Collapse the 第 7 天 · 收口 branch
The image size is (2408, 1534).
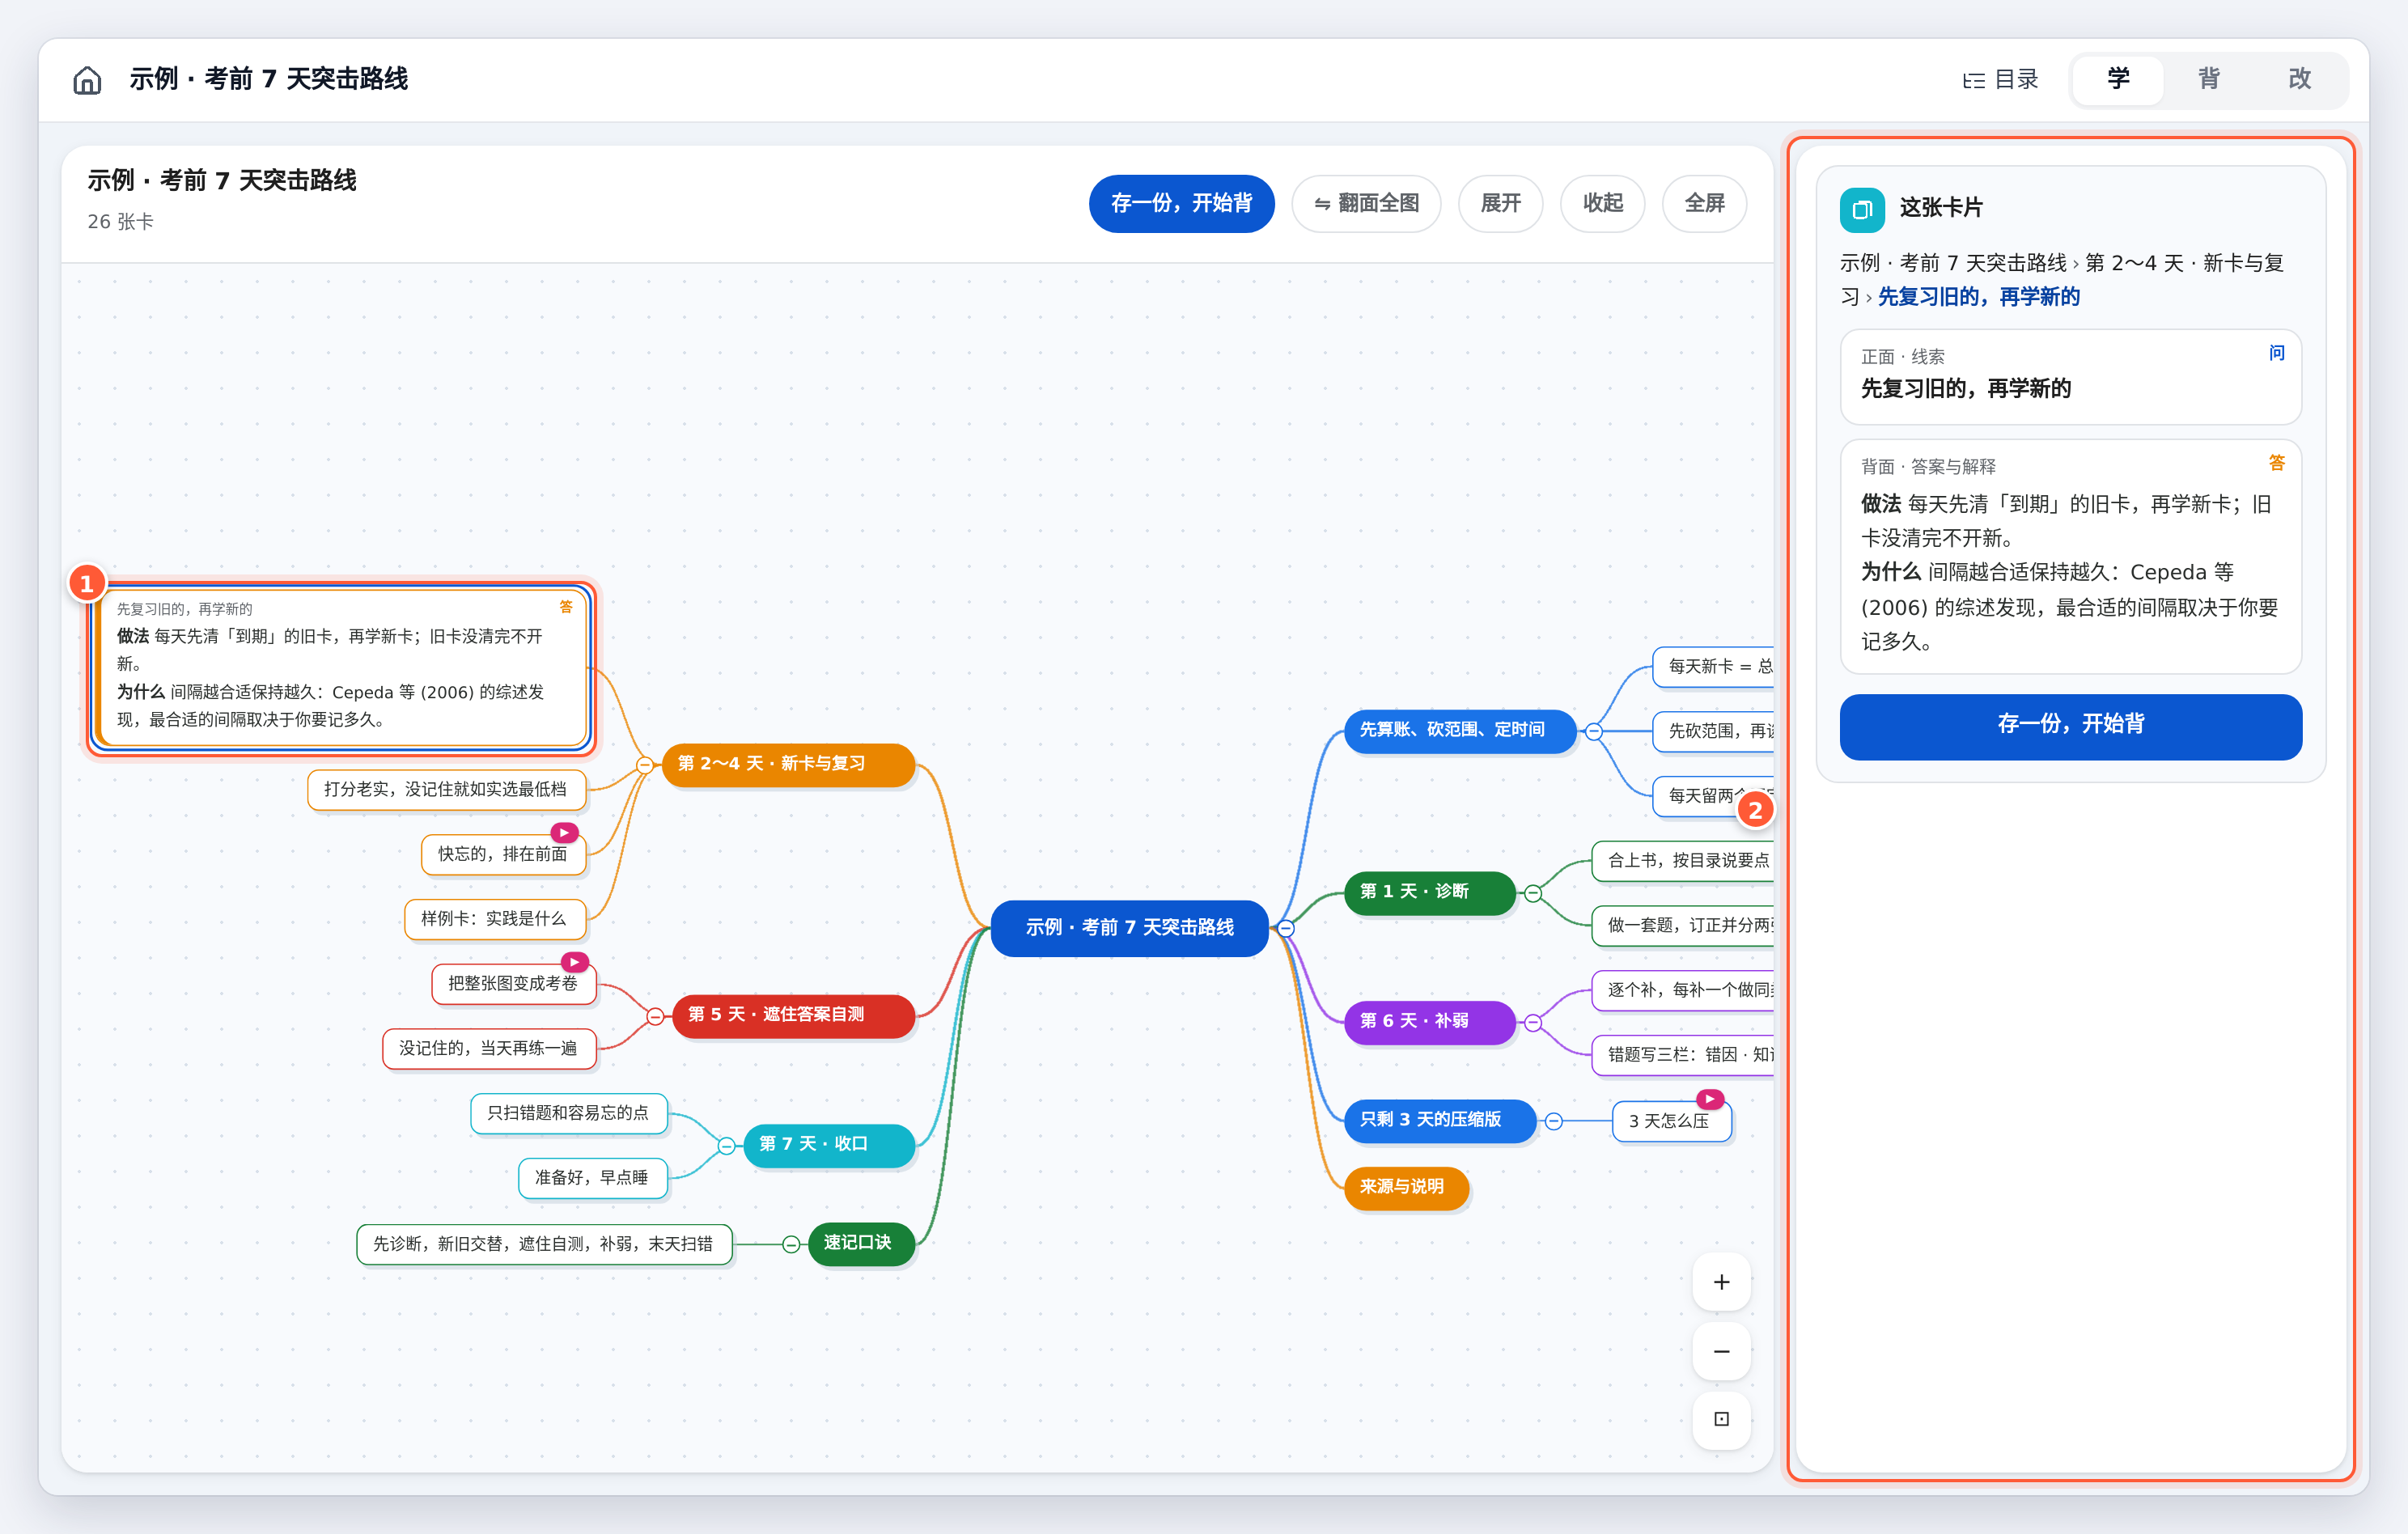point(727,1145)
